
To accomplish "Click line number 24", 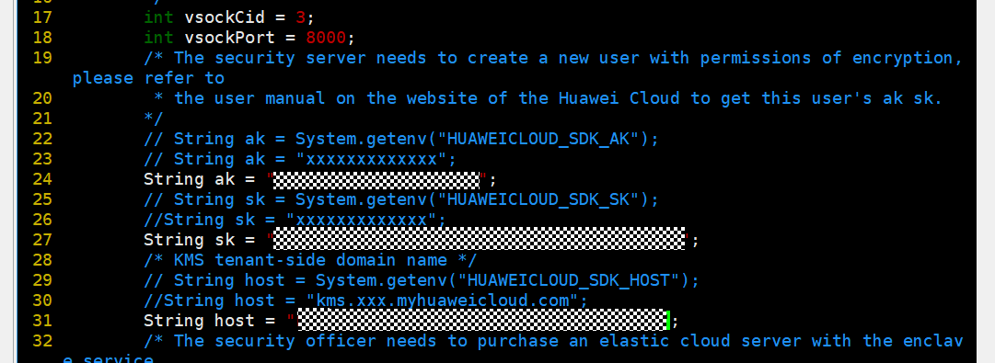I will click(42, 179).
